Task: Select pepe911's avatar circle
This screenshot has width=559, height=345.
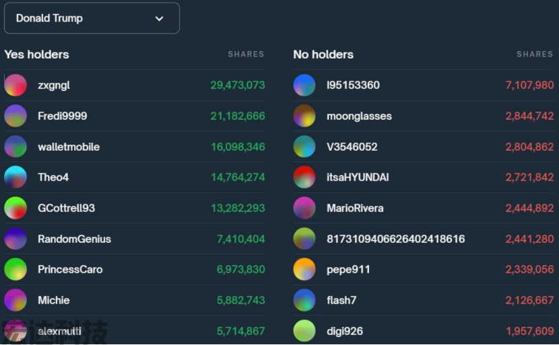Action: coord(304,270)
